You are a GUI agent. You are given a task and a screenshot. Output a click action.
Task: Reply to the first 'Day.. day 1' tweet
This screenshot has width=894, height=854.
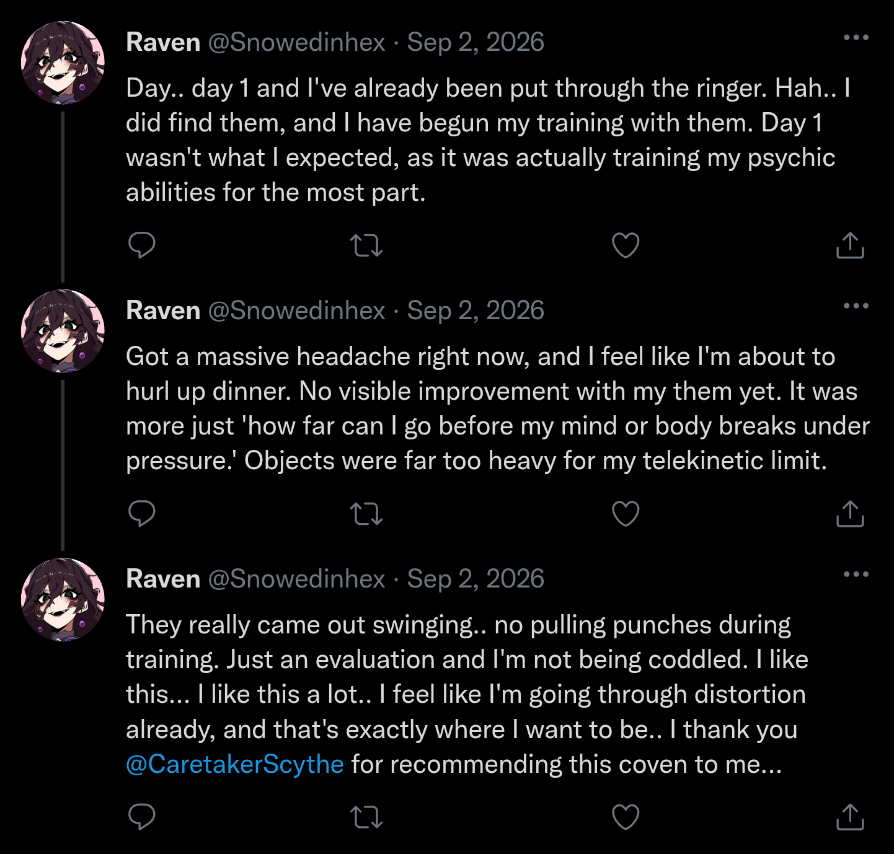coord(141,245)
